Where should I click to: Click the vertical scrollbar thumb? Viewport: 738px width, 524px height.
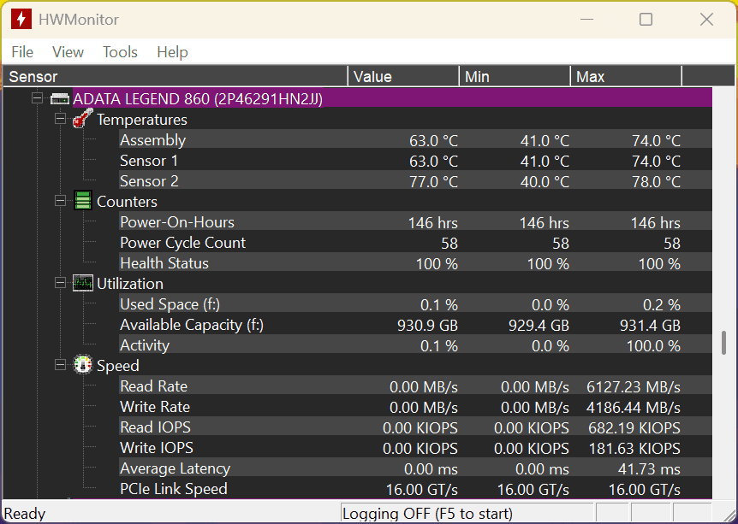pos(724,343)
